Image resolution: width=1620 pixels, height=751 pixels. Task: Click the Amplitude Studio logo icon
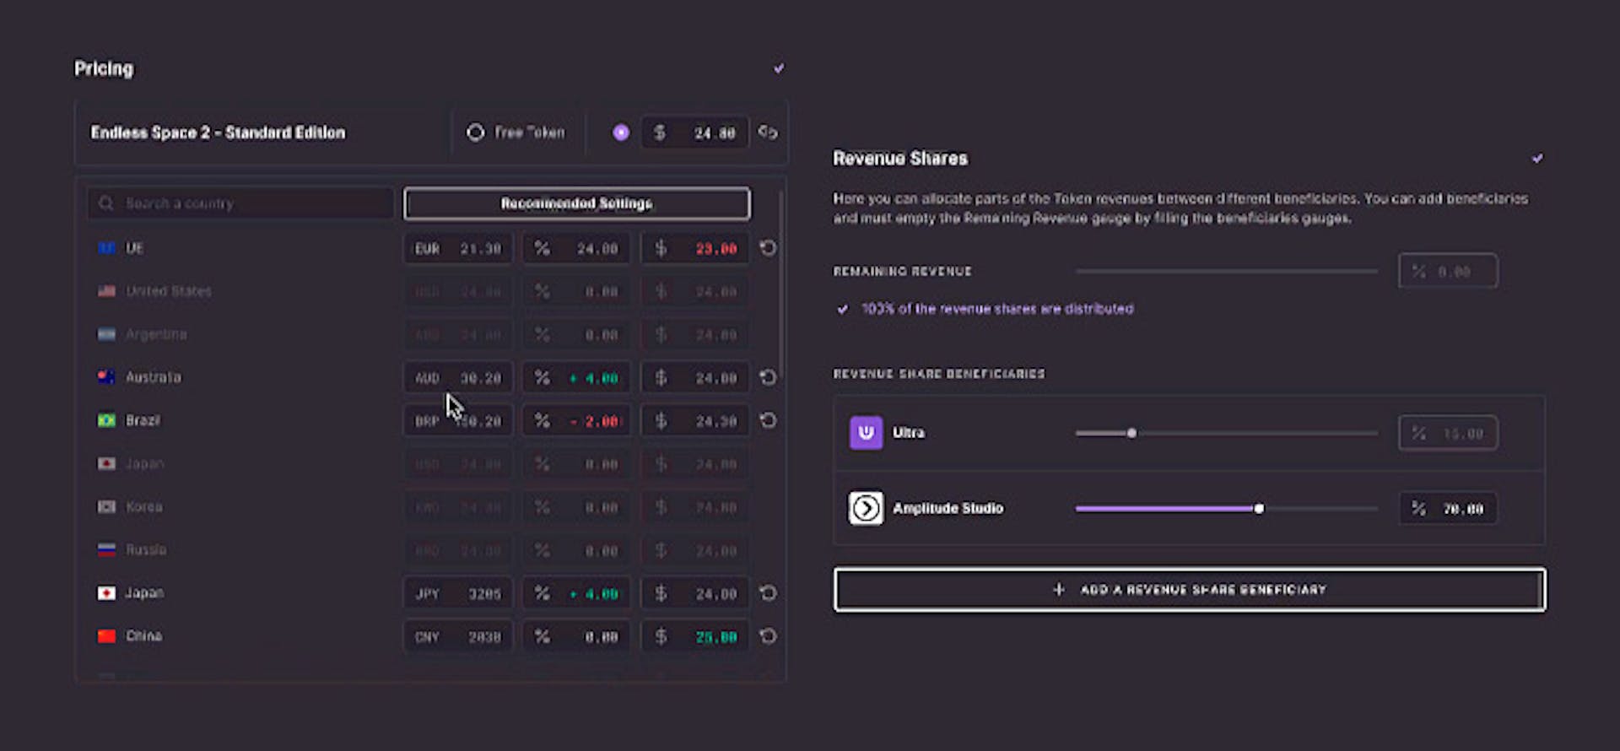click(x=866, y=508)
